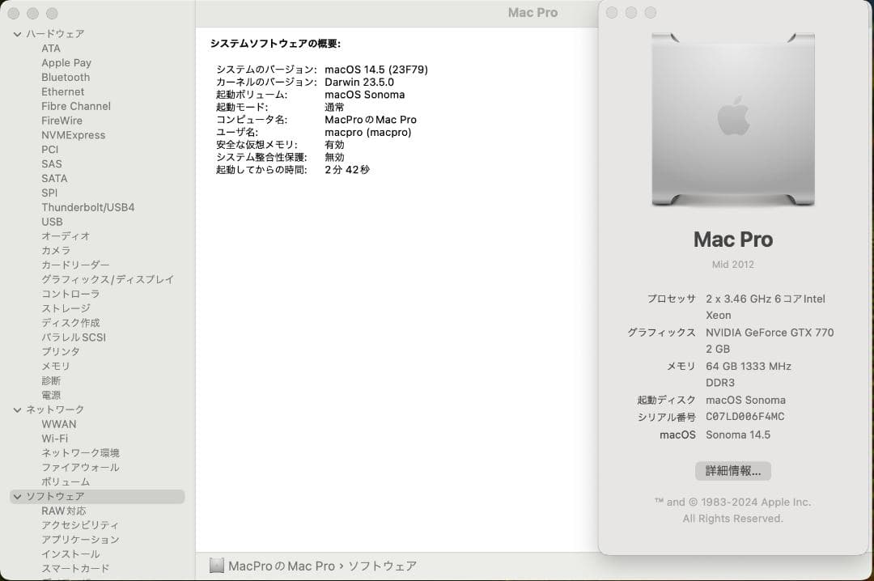Close the System Information window
Viewport: 874px width, 581px height.
pos(14,14)
